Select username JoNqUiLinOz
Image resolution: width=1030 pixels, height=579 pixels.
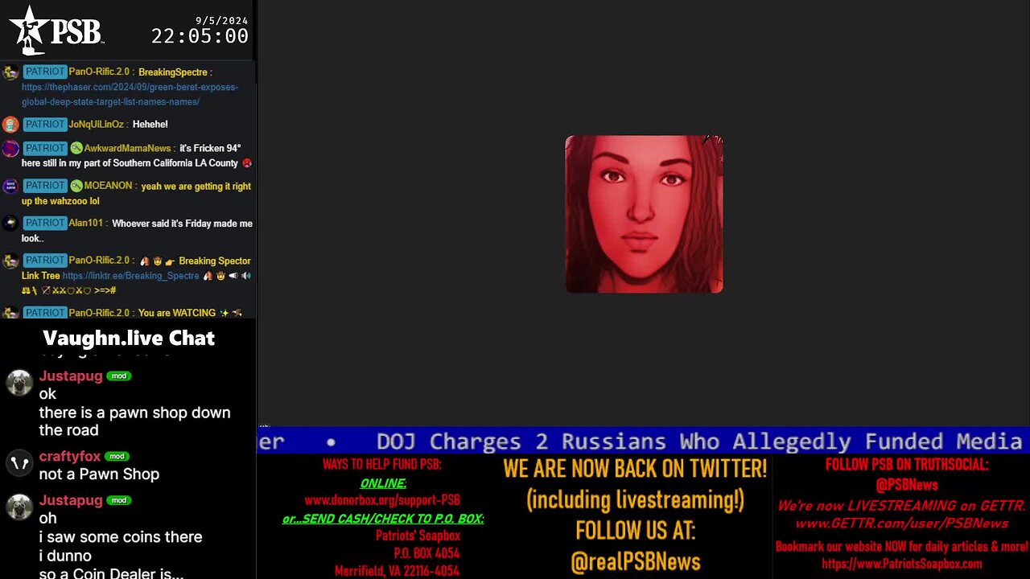(x=96, y=124)
